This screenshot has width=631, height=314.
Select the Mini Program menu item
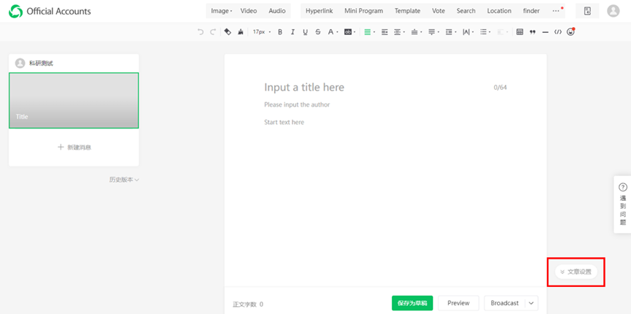[363, 11]
